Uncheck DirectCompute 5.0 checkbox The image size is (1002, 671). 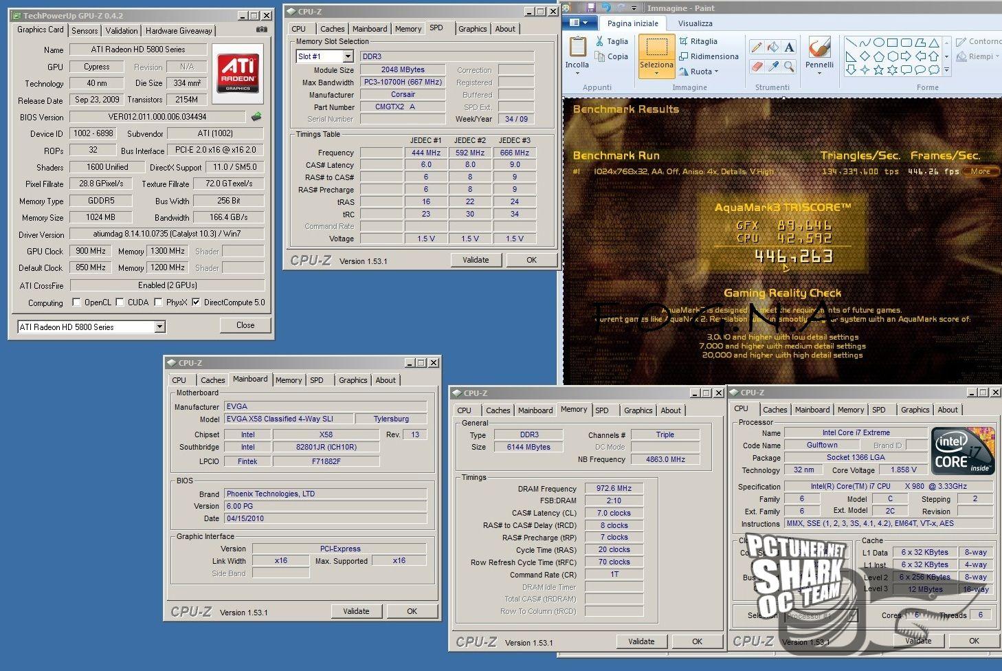[196, 302]
